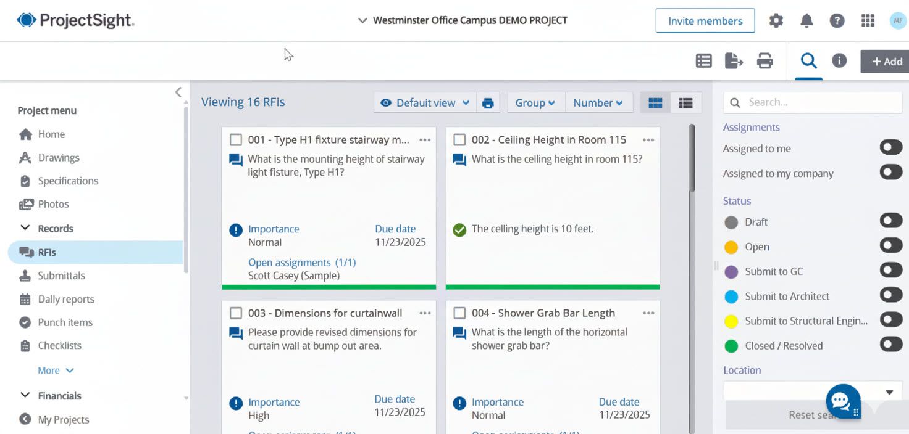909x434 pixels.
Task: Click the print icon beside Default view
Action: (488, 103)
